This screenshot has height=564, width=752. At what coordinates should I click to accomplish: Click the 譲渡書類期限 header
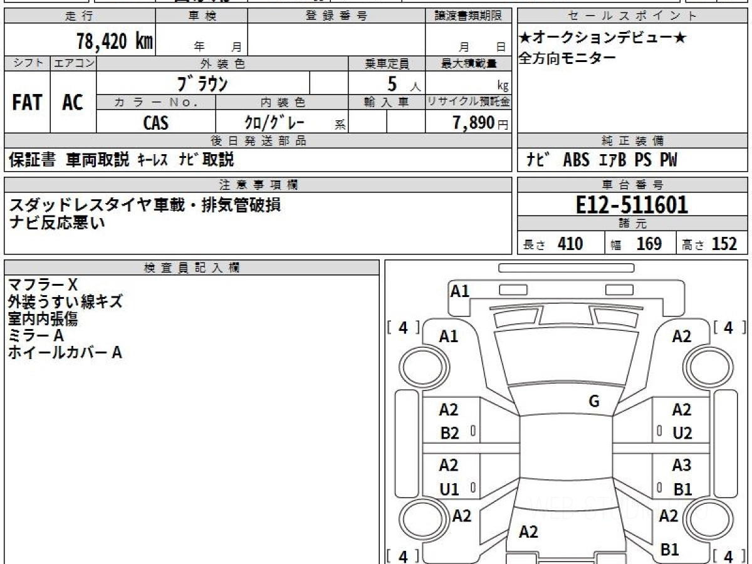[x=468, y=16]
